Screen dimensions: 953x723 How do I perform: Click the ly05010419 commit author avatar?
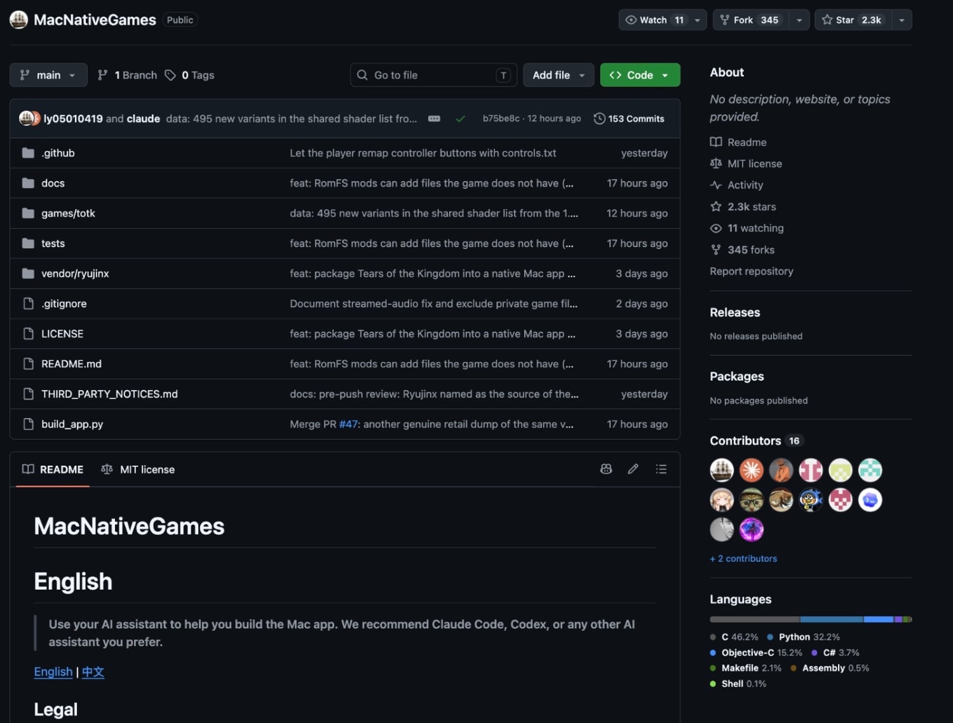point(27,118)
